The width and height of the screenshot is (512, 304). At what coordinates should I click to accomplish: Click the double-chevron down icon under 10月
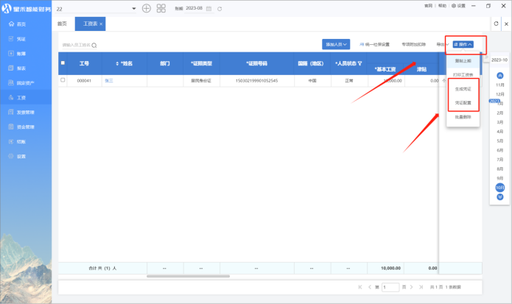[x=500, y=197]
